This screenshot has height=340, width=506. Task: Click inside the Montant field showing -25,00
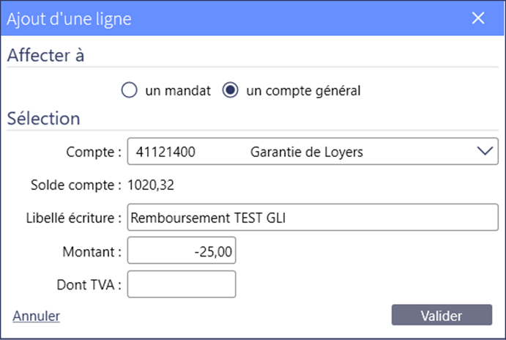(182, 251)
